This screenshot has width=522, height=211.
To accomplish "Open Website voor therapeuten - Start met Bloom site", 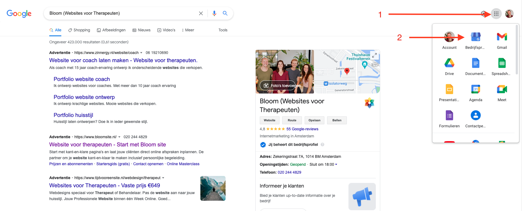I will click(x=108, y=144).
